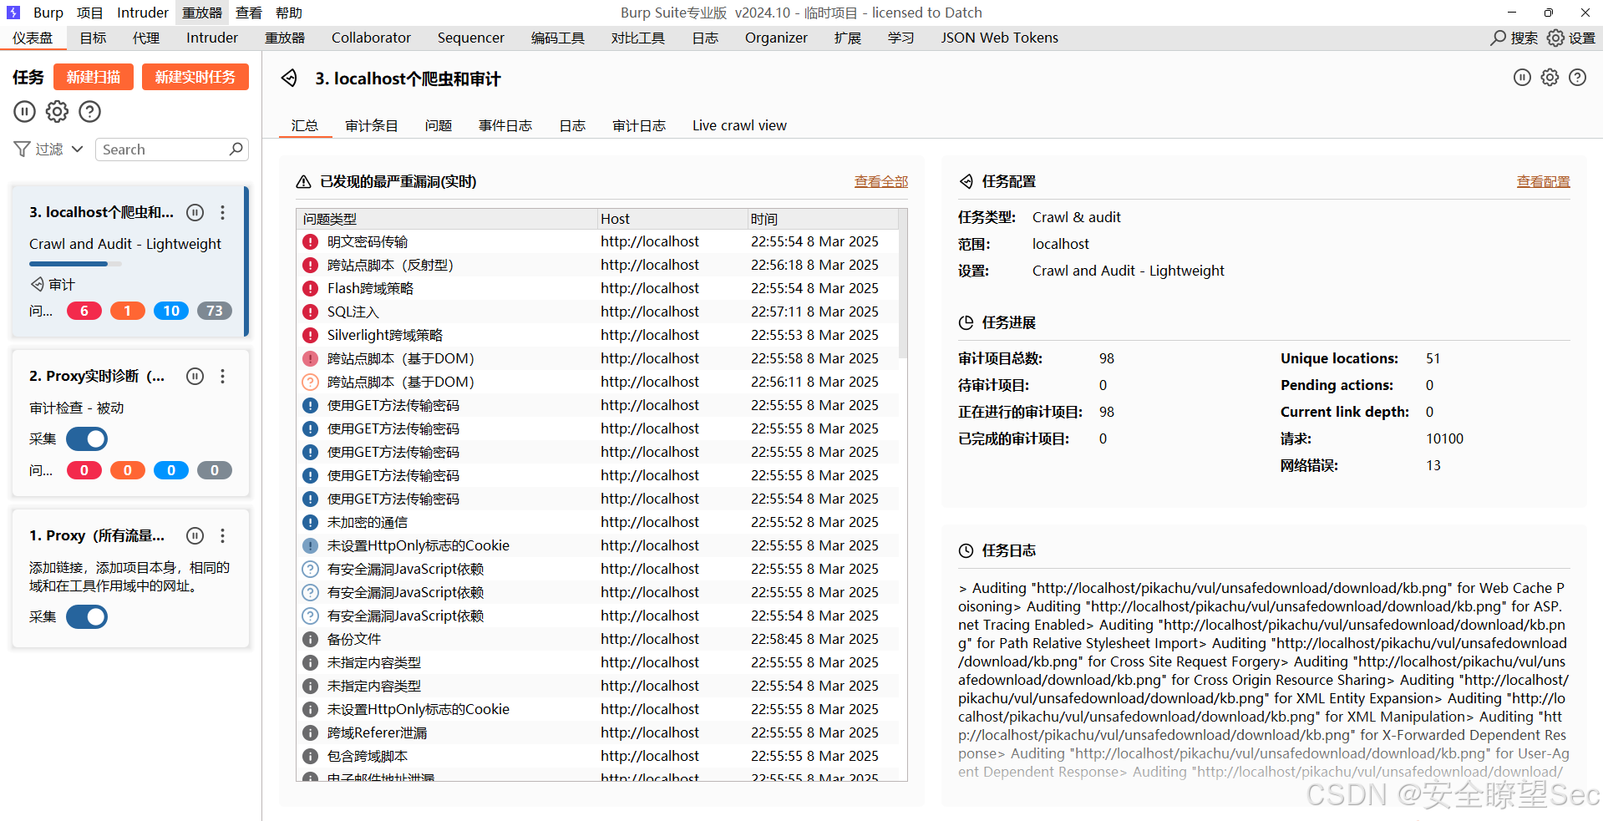Pause task 2 Proxy live audit
This screenshot has width=1603, height=821.
coord(195,376)
